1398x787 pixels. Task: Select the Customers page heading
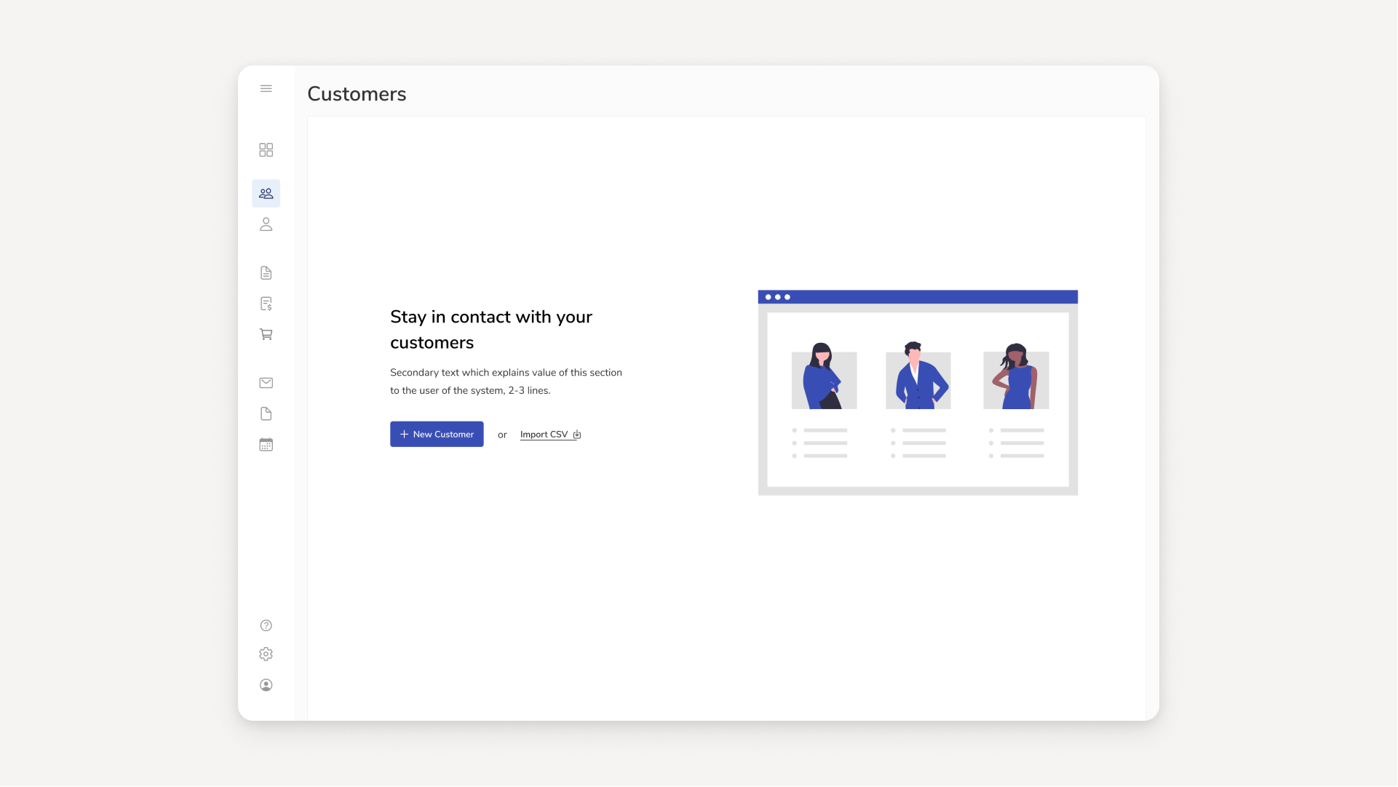(x=356, y=93)
